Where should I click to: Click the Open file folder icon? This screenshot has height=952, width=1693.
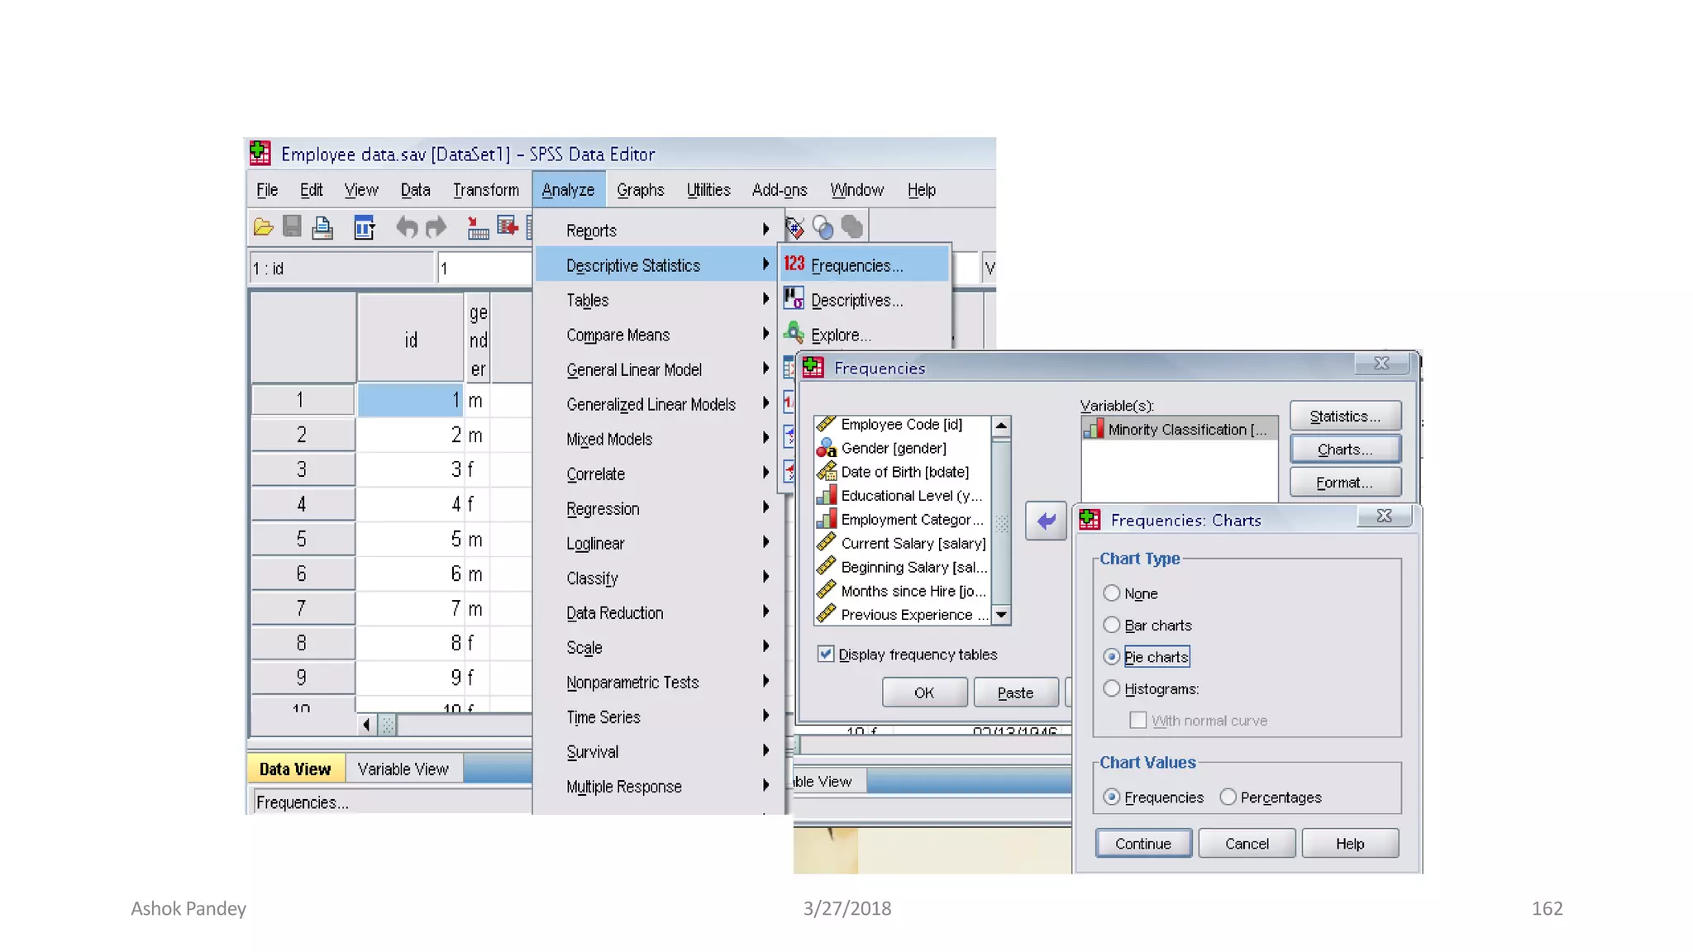(x=263, y=227)
